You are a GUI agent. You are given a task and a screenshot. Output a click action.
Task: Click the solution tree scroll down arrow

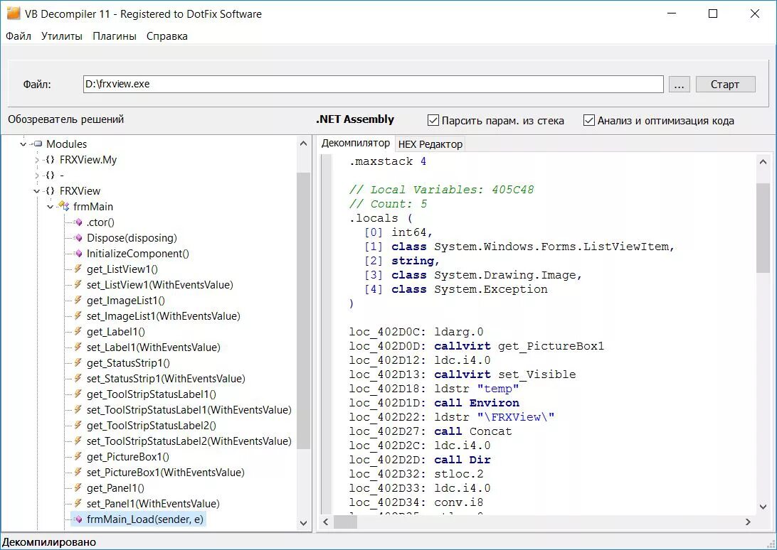point(303,523)
